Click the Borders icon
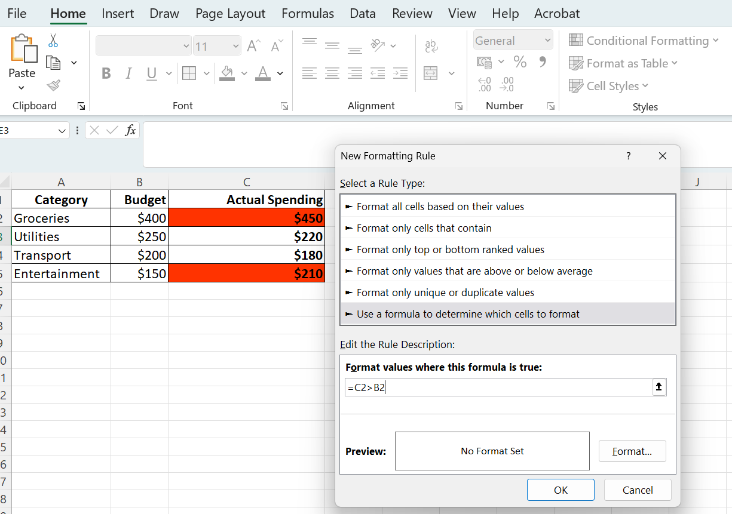Viewport: 732px width, 514px height. [189, 73]
